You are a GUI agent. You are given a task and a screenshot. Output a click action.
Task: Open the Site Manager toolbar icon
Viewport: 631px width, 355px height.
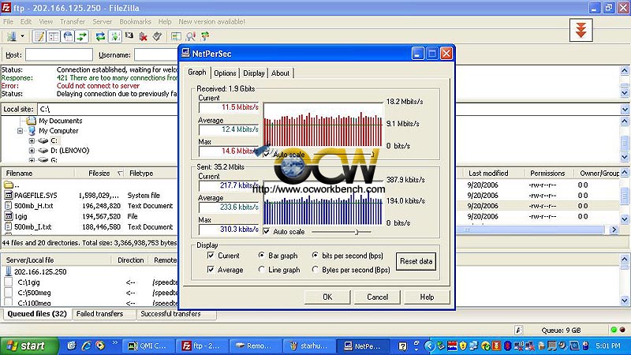(11, 36)
